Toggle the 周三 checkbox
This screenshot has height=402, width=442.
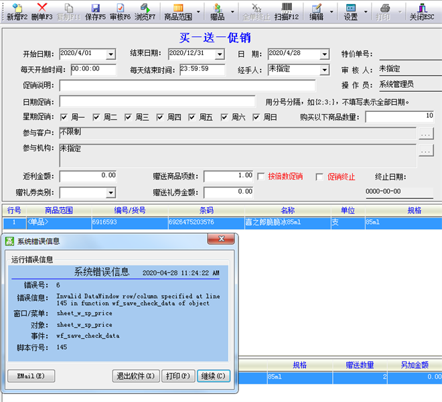point(128,117)
